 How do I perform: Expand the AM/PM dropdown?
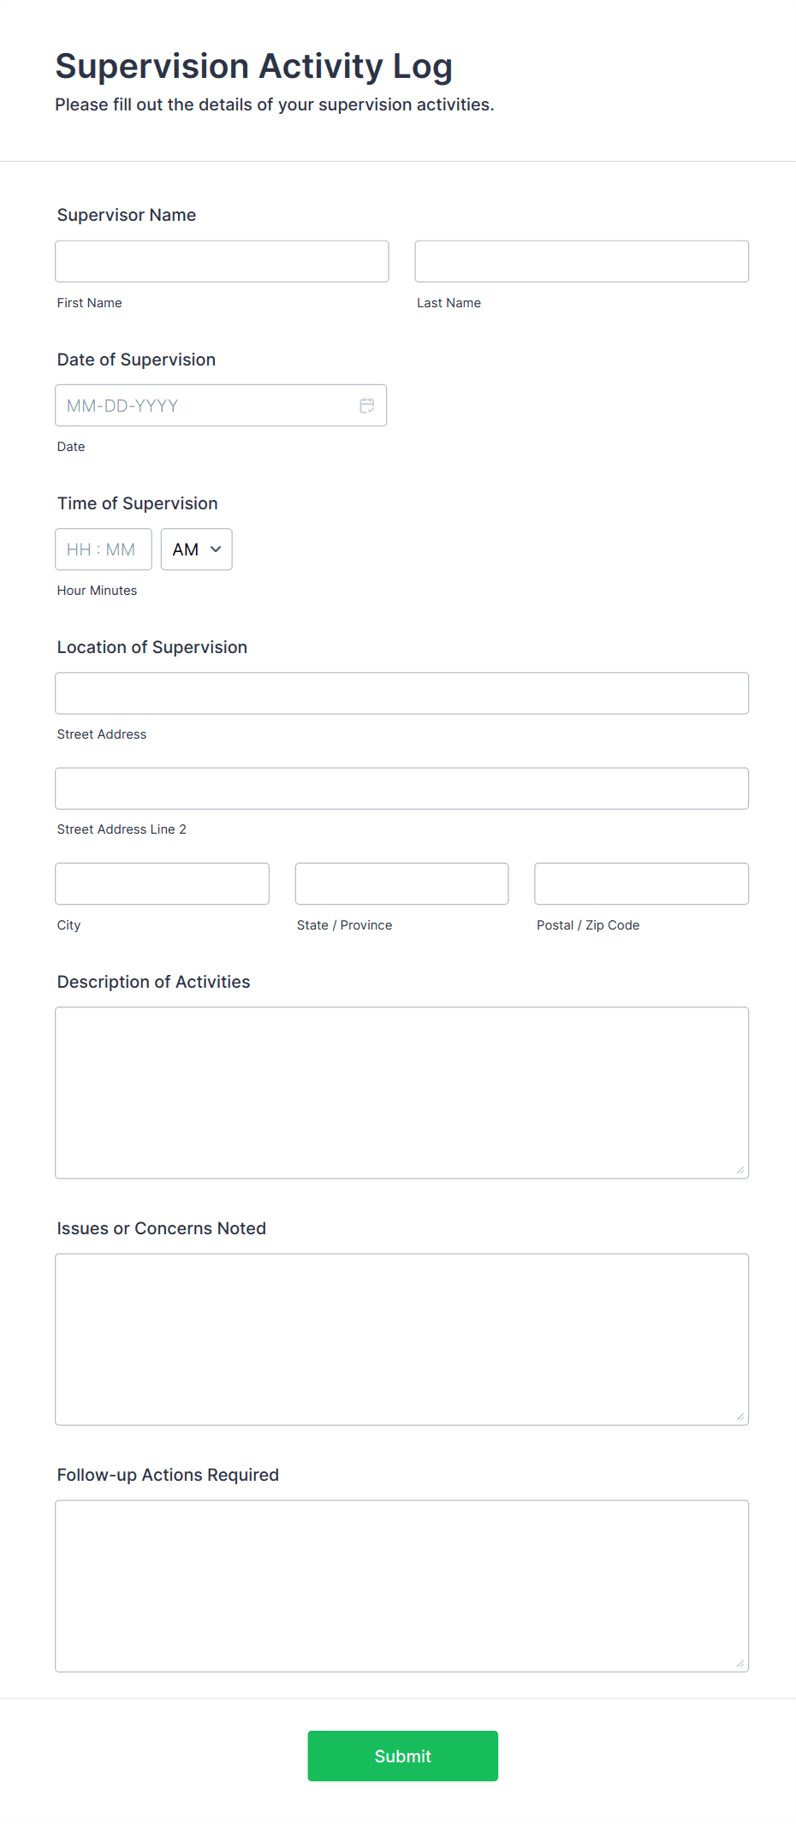(x=196, y=550)
